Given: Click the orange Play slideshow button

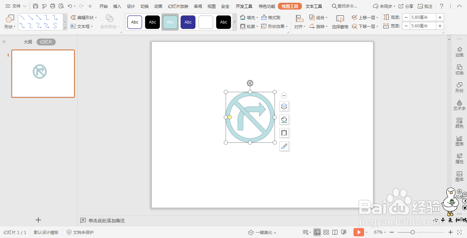Looking at the screenshot, I should 359,232.
